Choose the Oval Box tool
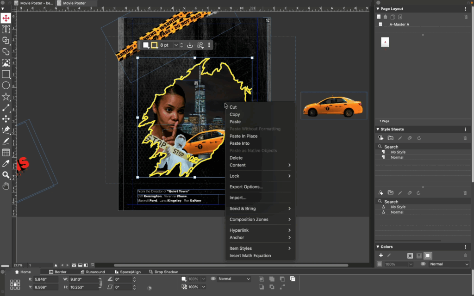The width and height of the screenshot is (474, 296). click(6, 85)
